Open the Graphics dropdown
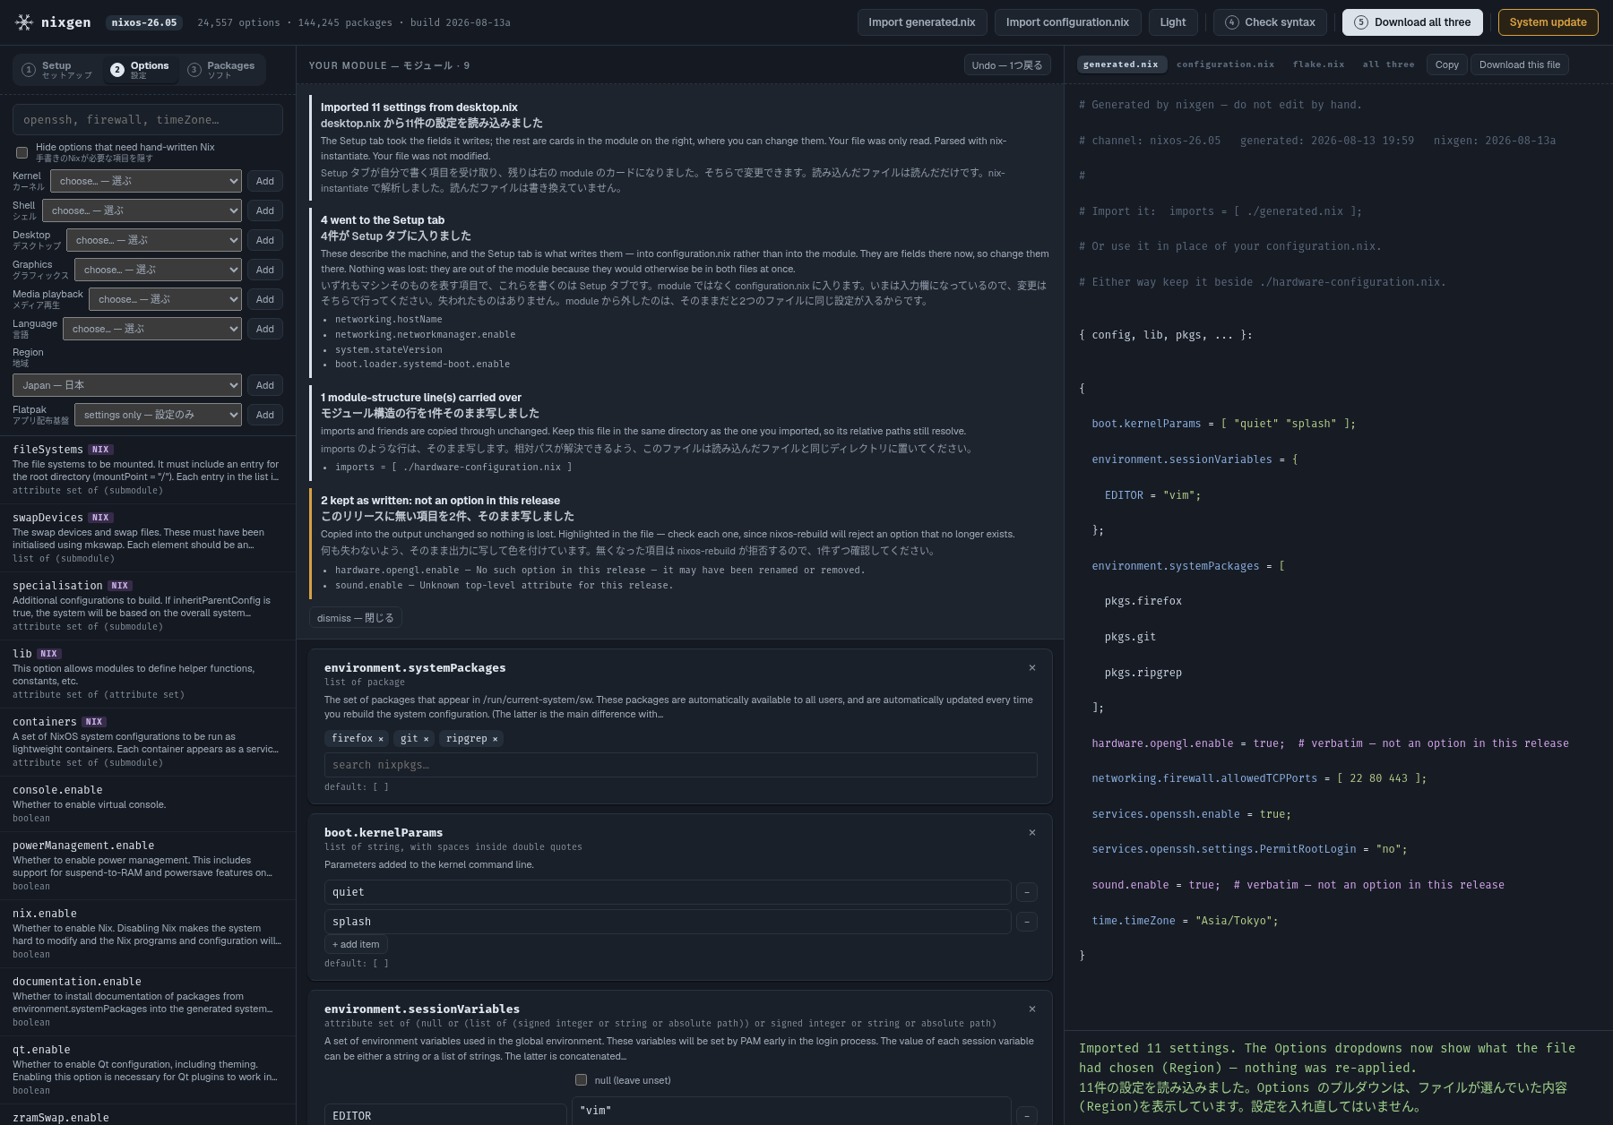 pyautogui.click(x=158, y=270)
